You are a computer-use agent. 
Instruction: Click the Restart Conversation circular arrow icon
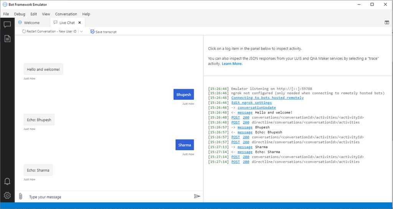(x=24, y=31)
